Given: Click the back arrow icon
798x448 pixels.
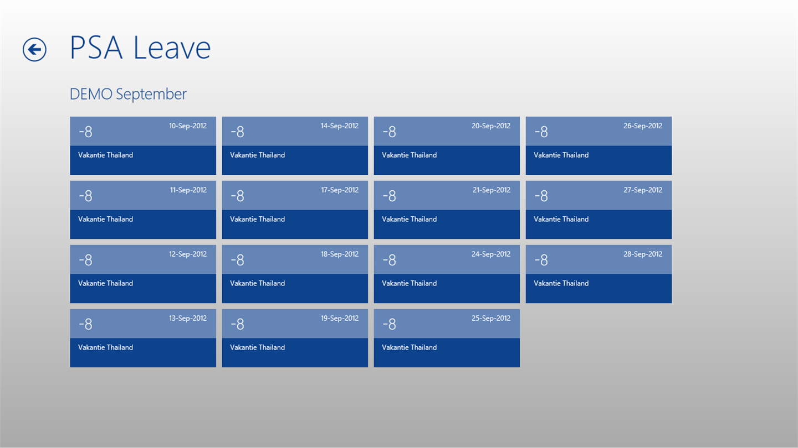Looking at the screenshot, I should click(x=34, y=50).
